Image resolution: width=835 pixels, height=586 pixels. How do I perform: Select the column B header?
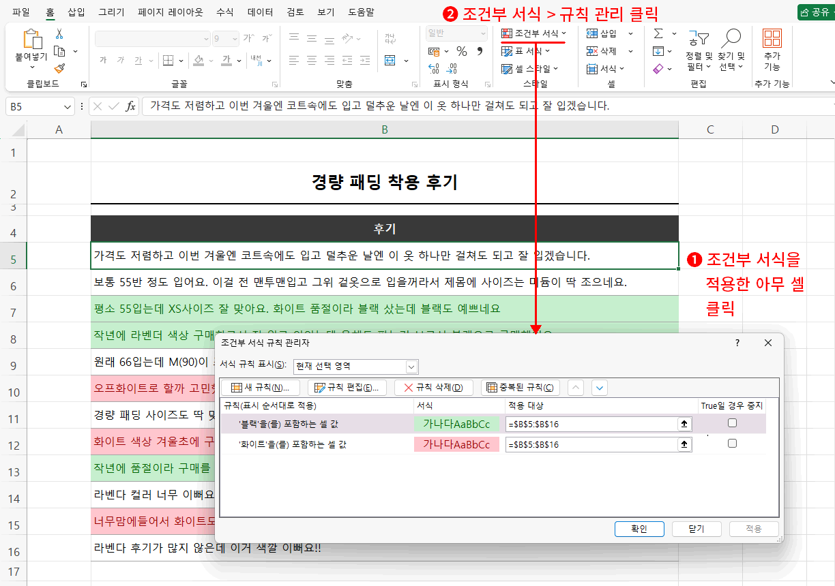[x=385, y=129]
